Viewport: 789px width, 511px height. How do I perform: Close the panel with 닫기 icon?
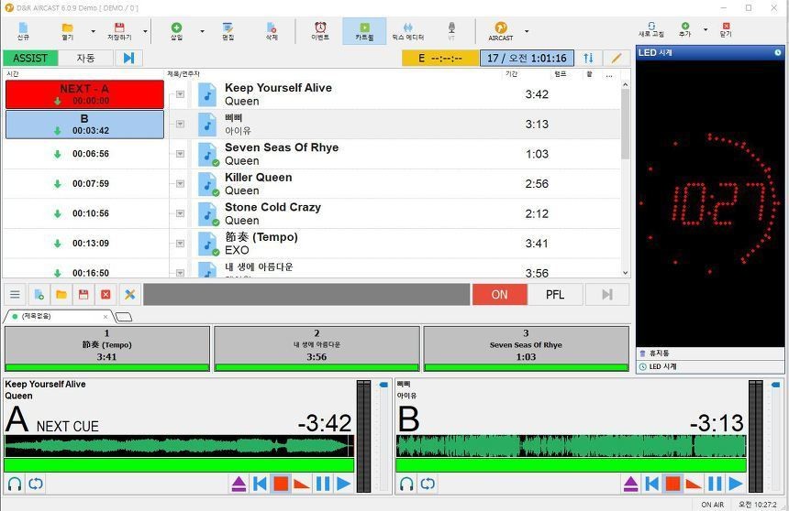(x=726, y=29)
